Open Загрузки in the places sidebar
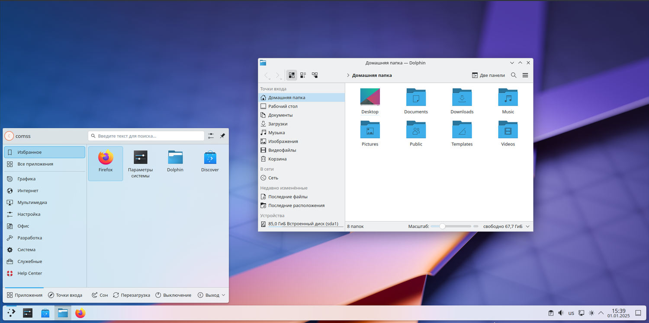Screen dimensions: 649x323 click(x=302, y=124)
